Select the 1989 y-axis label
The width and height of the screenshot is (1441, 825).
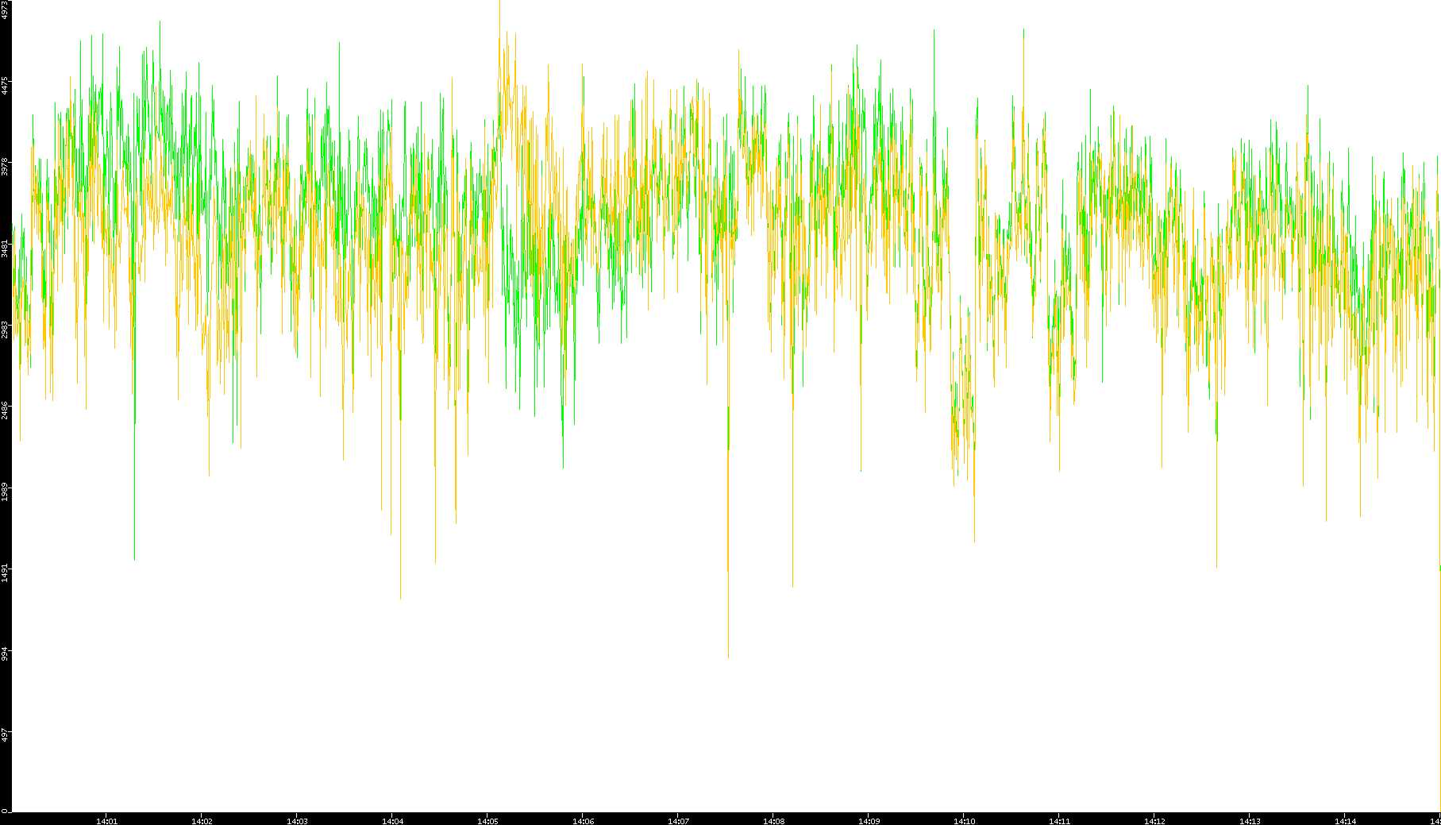click(x=6, y=491)
